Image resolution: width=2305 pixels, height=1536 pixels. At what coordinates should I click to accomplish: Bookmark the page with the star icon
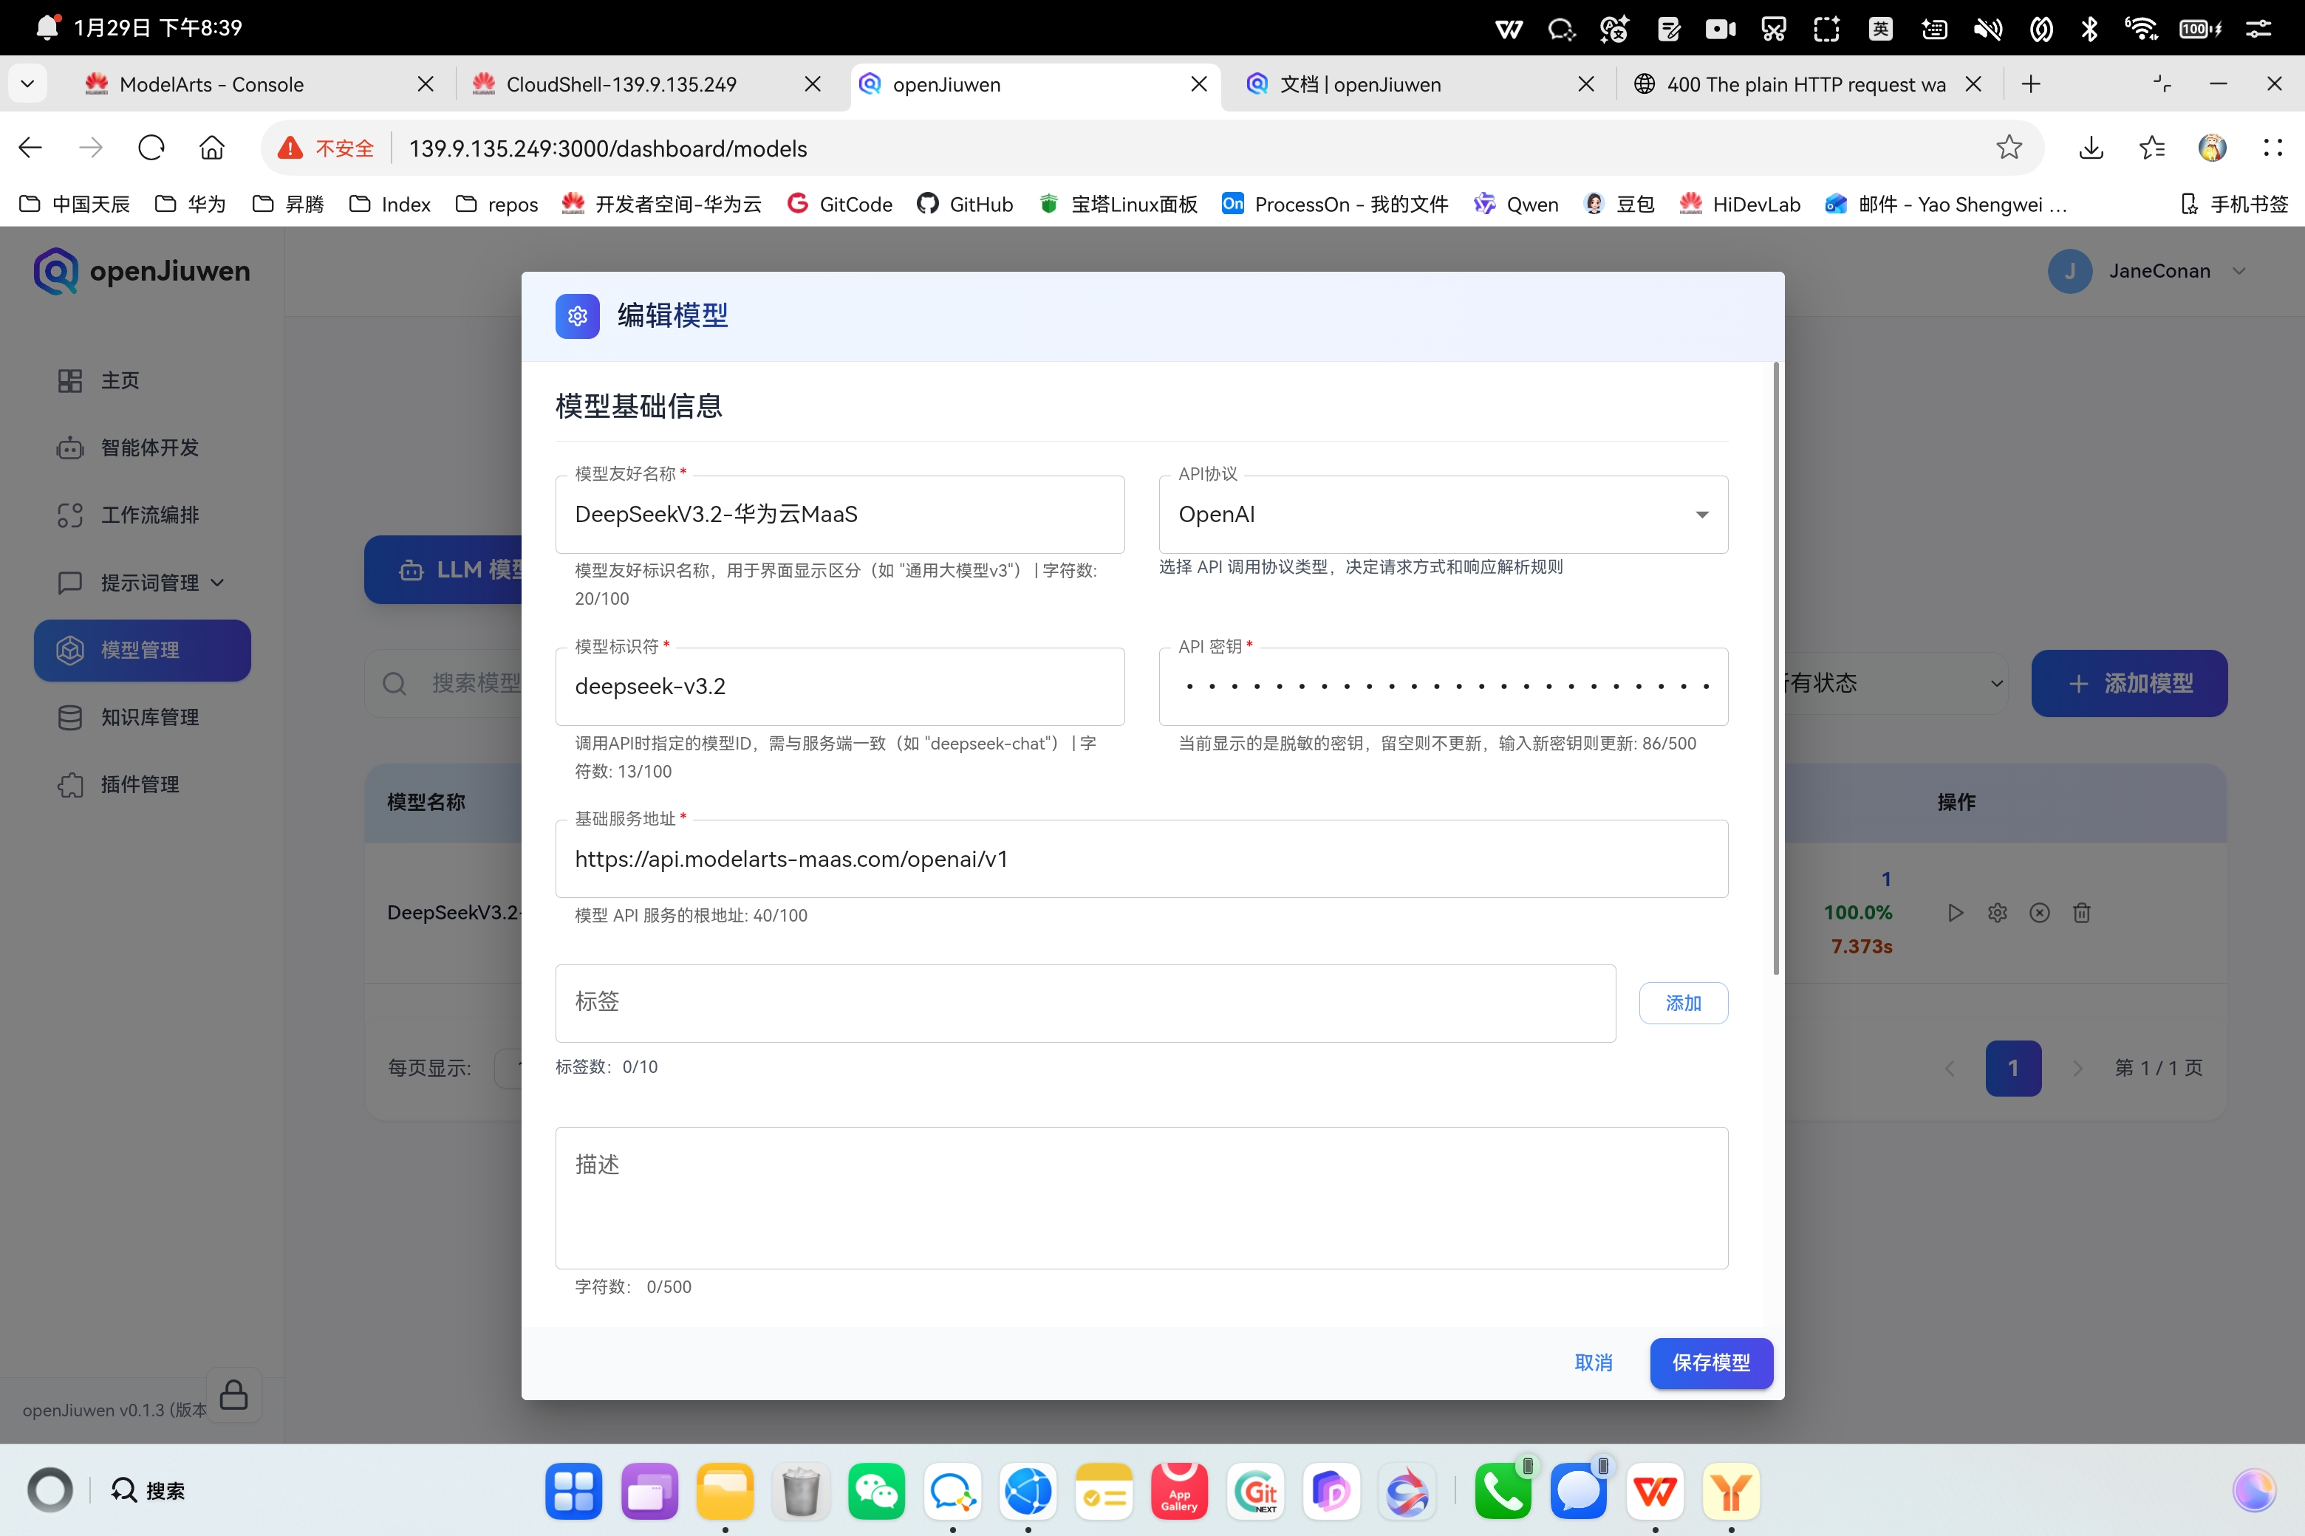(x=2009, y=148)
